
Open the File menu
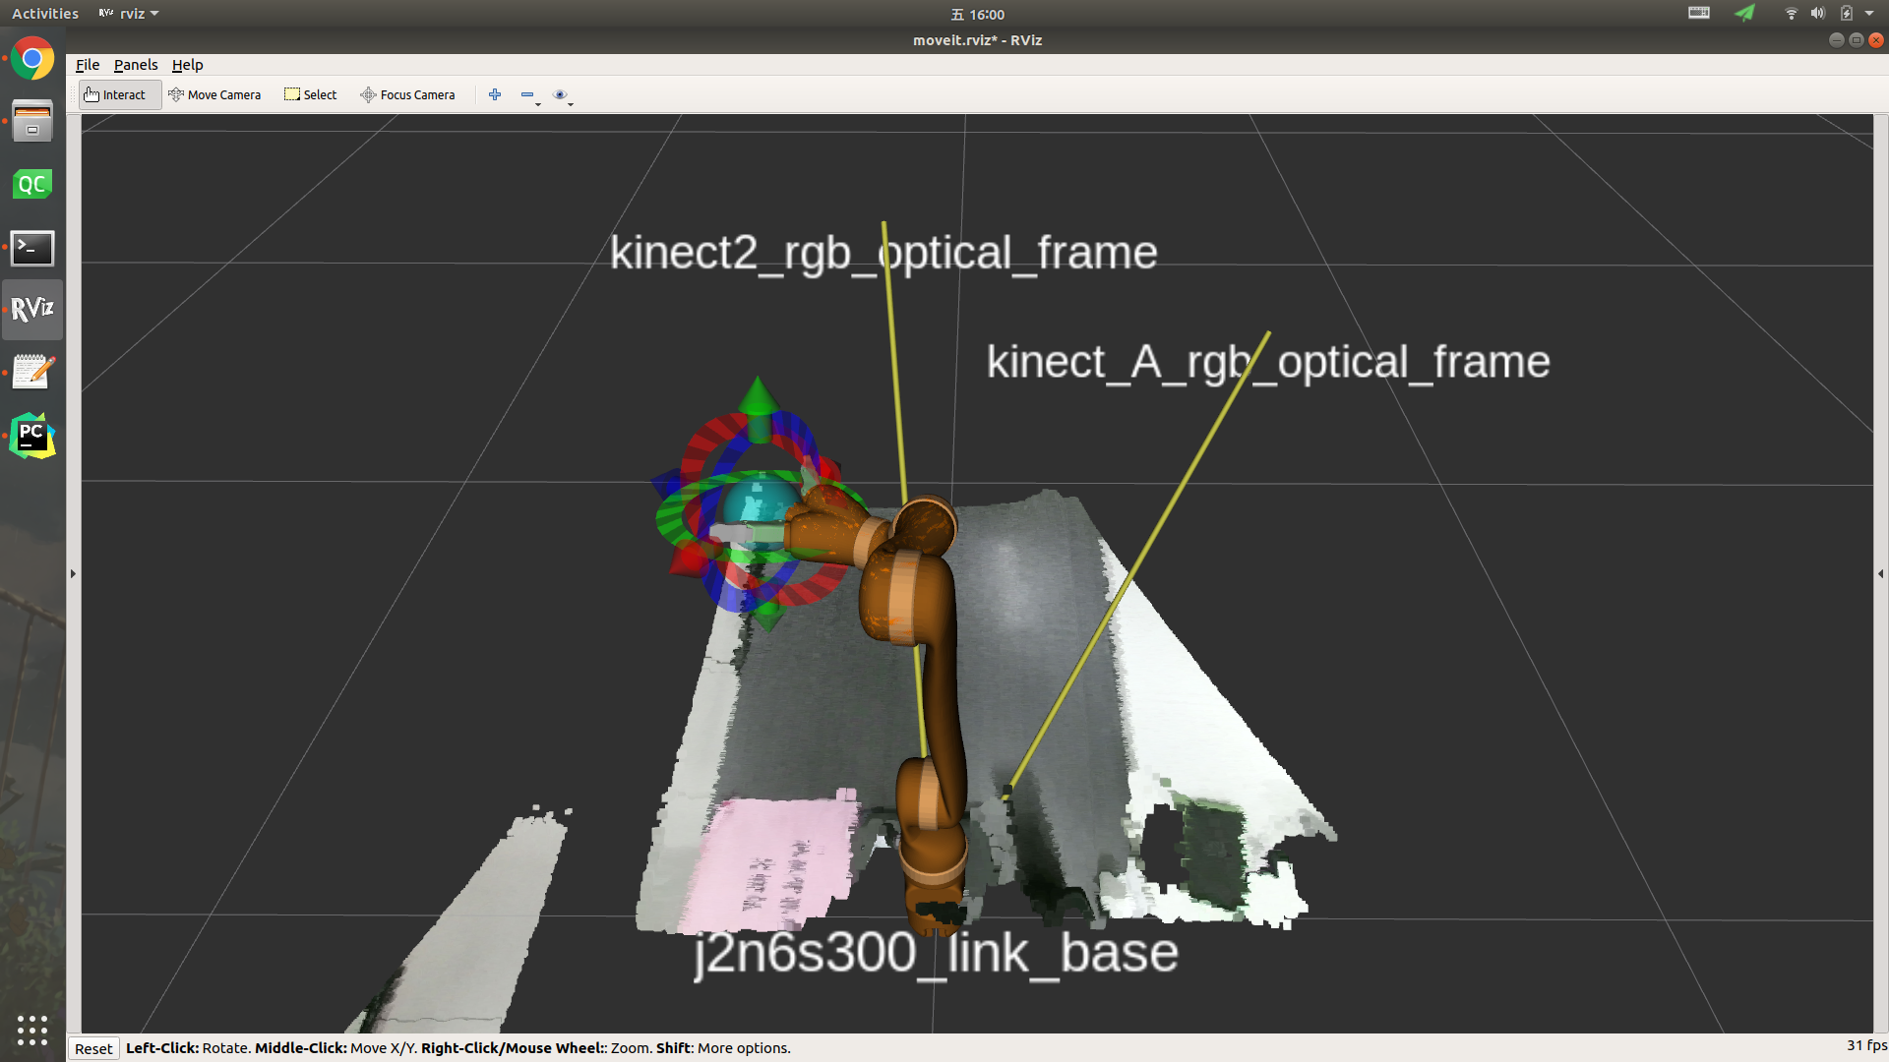[87, 65]
